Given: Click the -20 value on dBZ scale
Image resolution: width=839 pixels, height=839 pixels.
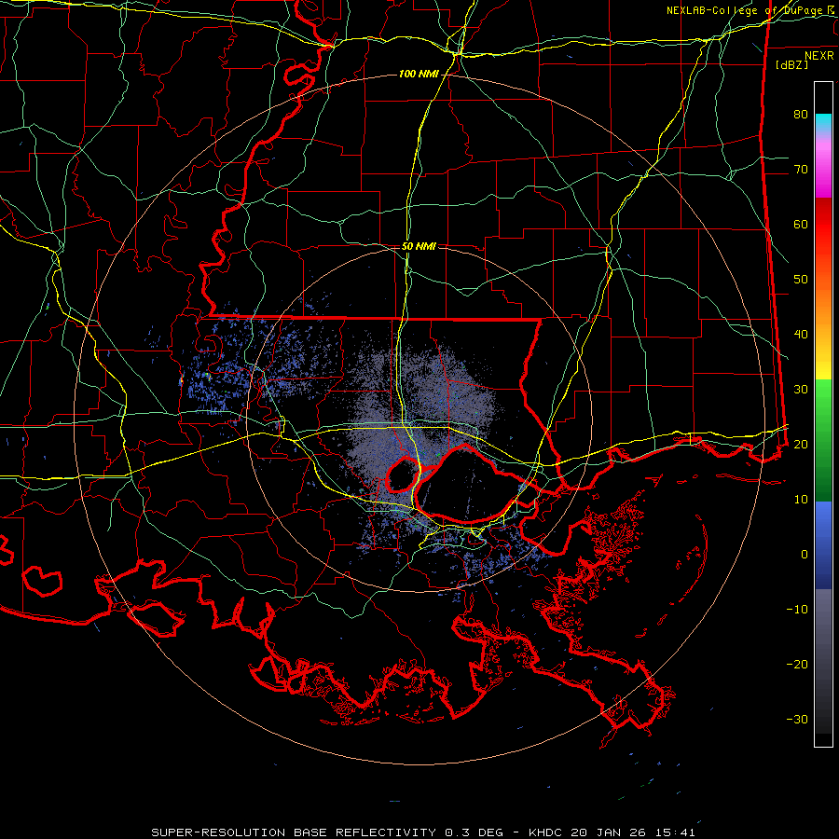Looking at the screenshot, I should (797, 664).
